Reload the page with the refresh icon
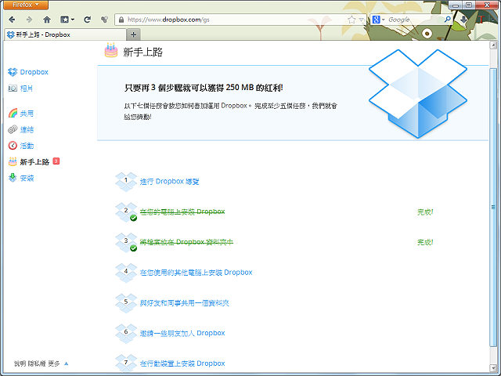The image size is (501, 376). click(x=87, y=20)
